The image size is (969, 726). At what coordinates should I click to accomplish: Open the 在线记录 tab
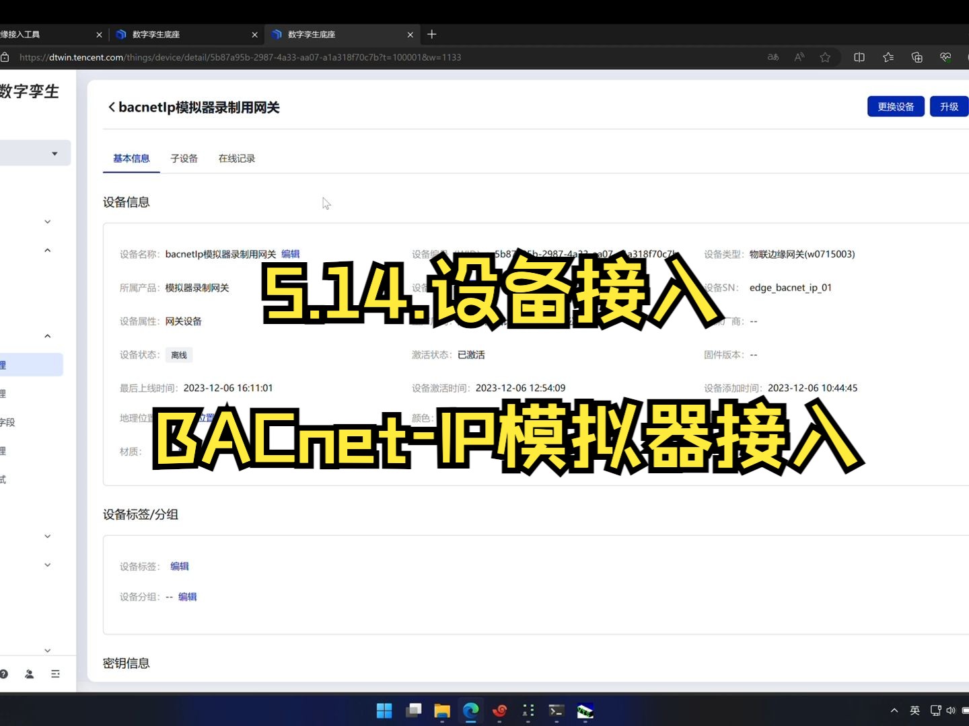[x=236, y=158]
